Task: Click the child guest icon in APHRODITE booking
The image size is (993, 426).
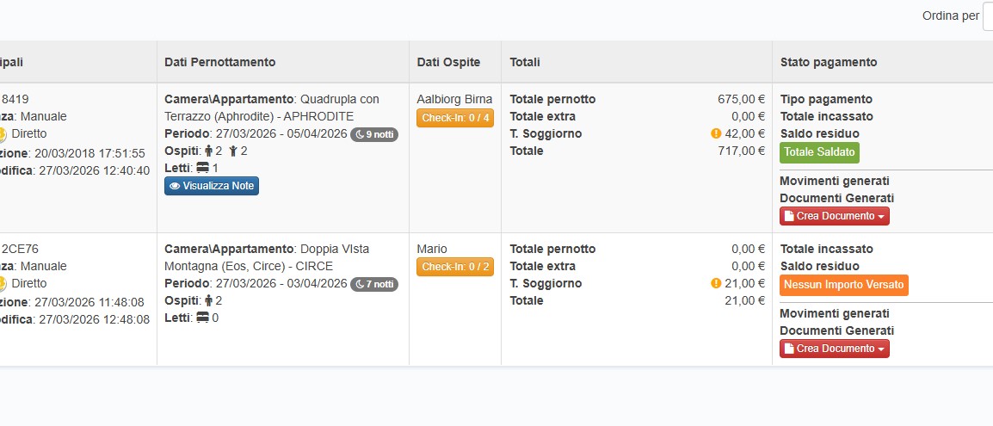Action: pos(233,151)
